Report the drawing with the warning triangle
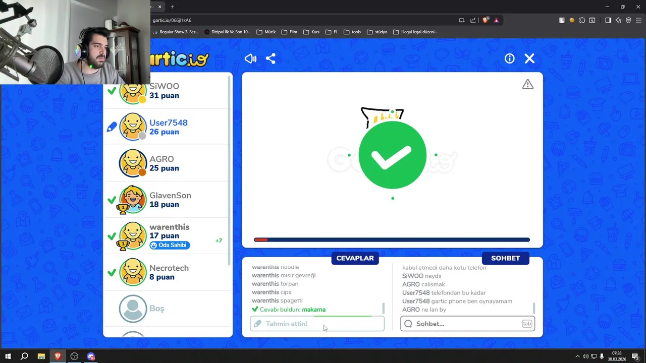The height and width of the screenshot is (363, 646). point(528,84)
